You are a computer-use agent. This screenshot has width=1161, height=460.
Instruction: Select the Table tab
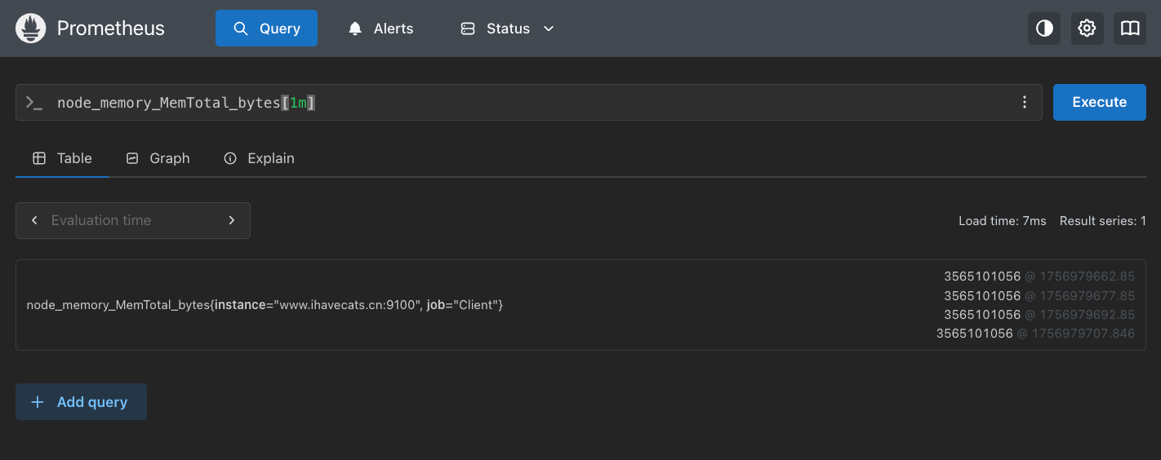click(62, 158)
